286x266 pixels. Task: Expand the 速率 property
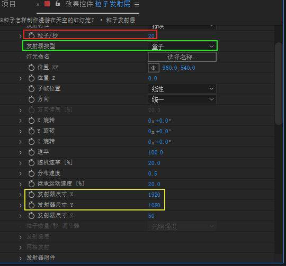click(20, 152)
